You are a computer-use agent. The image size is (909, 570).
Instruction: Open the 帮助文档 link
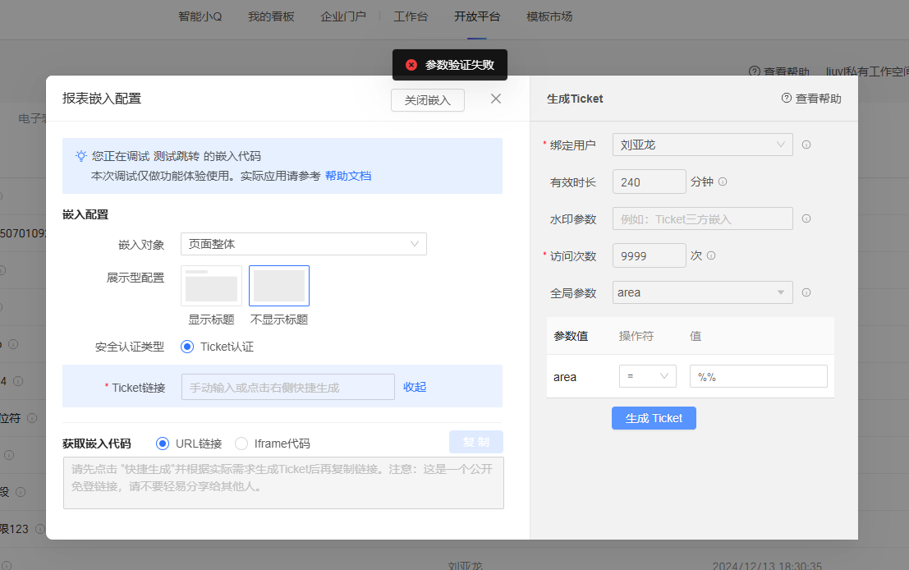coord(348,176)
